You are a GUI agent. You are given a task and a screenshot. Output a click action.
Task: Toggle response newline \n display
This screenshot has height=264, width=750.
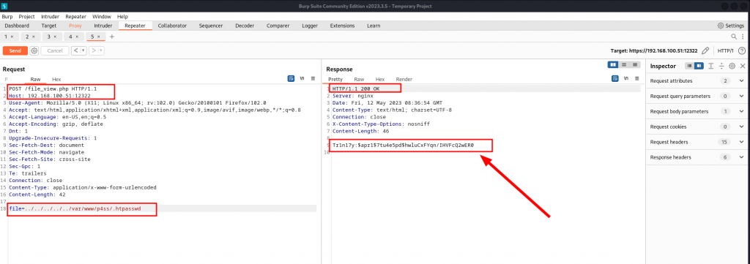[625, 79]
